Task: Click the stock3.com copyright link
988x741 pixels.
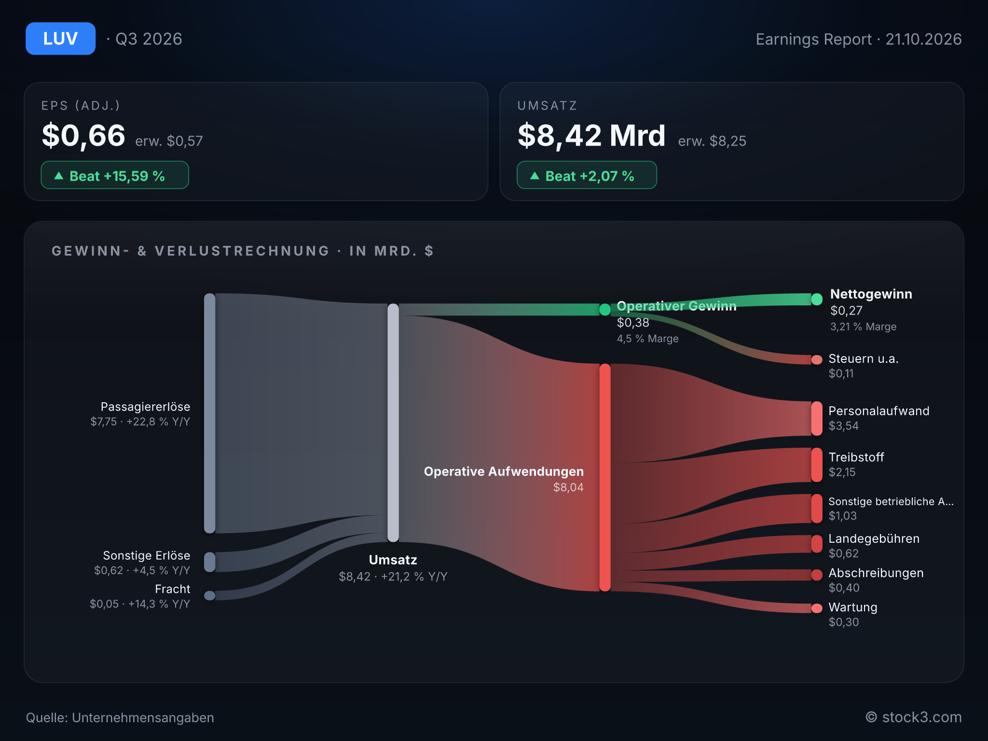Action: click(x=913, y=717)
